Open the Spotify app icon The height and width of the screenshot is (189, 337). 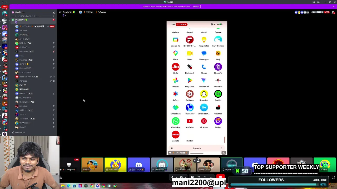[x=218, y=94]
